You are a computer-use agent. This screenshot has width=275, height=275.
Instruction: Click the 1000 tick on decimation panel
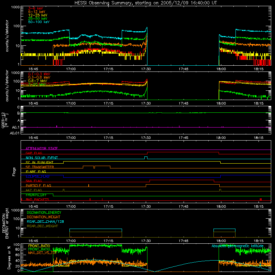tap(15, 210)
